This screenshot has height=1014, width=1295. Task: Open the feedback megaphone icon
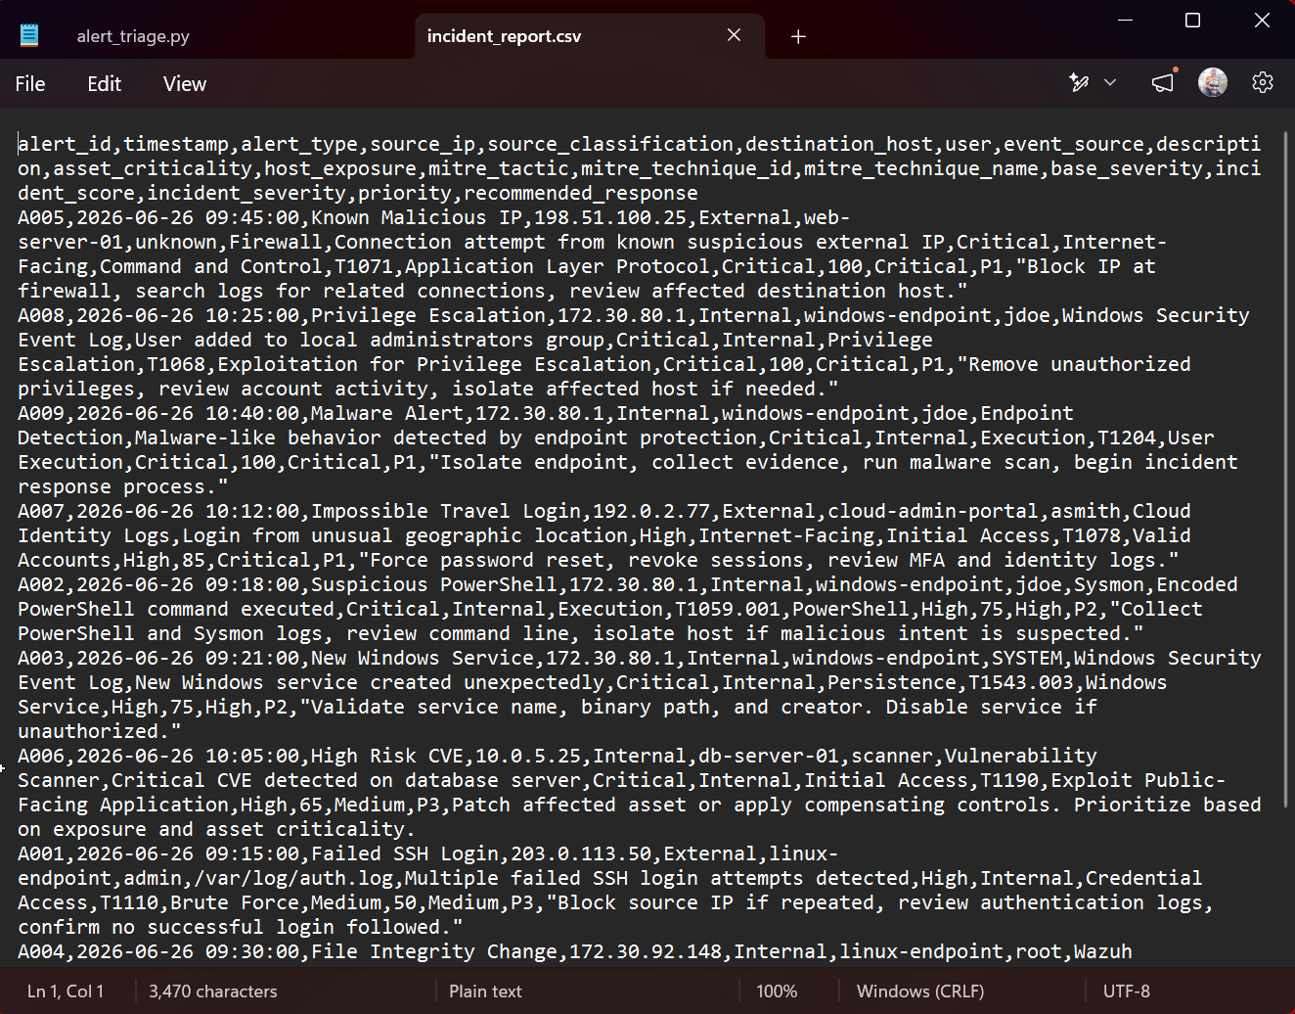[x=1162, y=83]
